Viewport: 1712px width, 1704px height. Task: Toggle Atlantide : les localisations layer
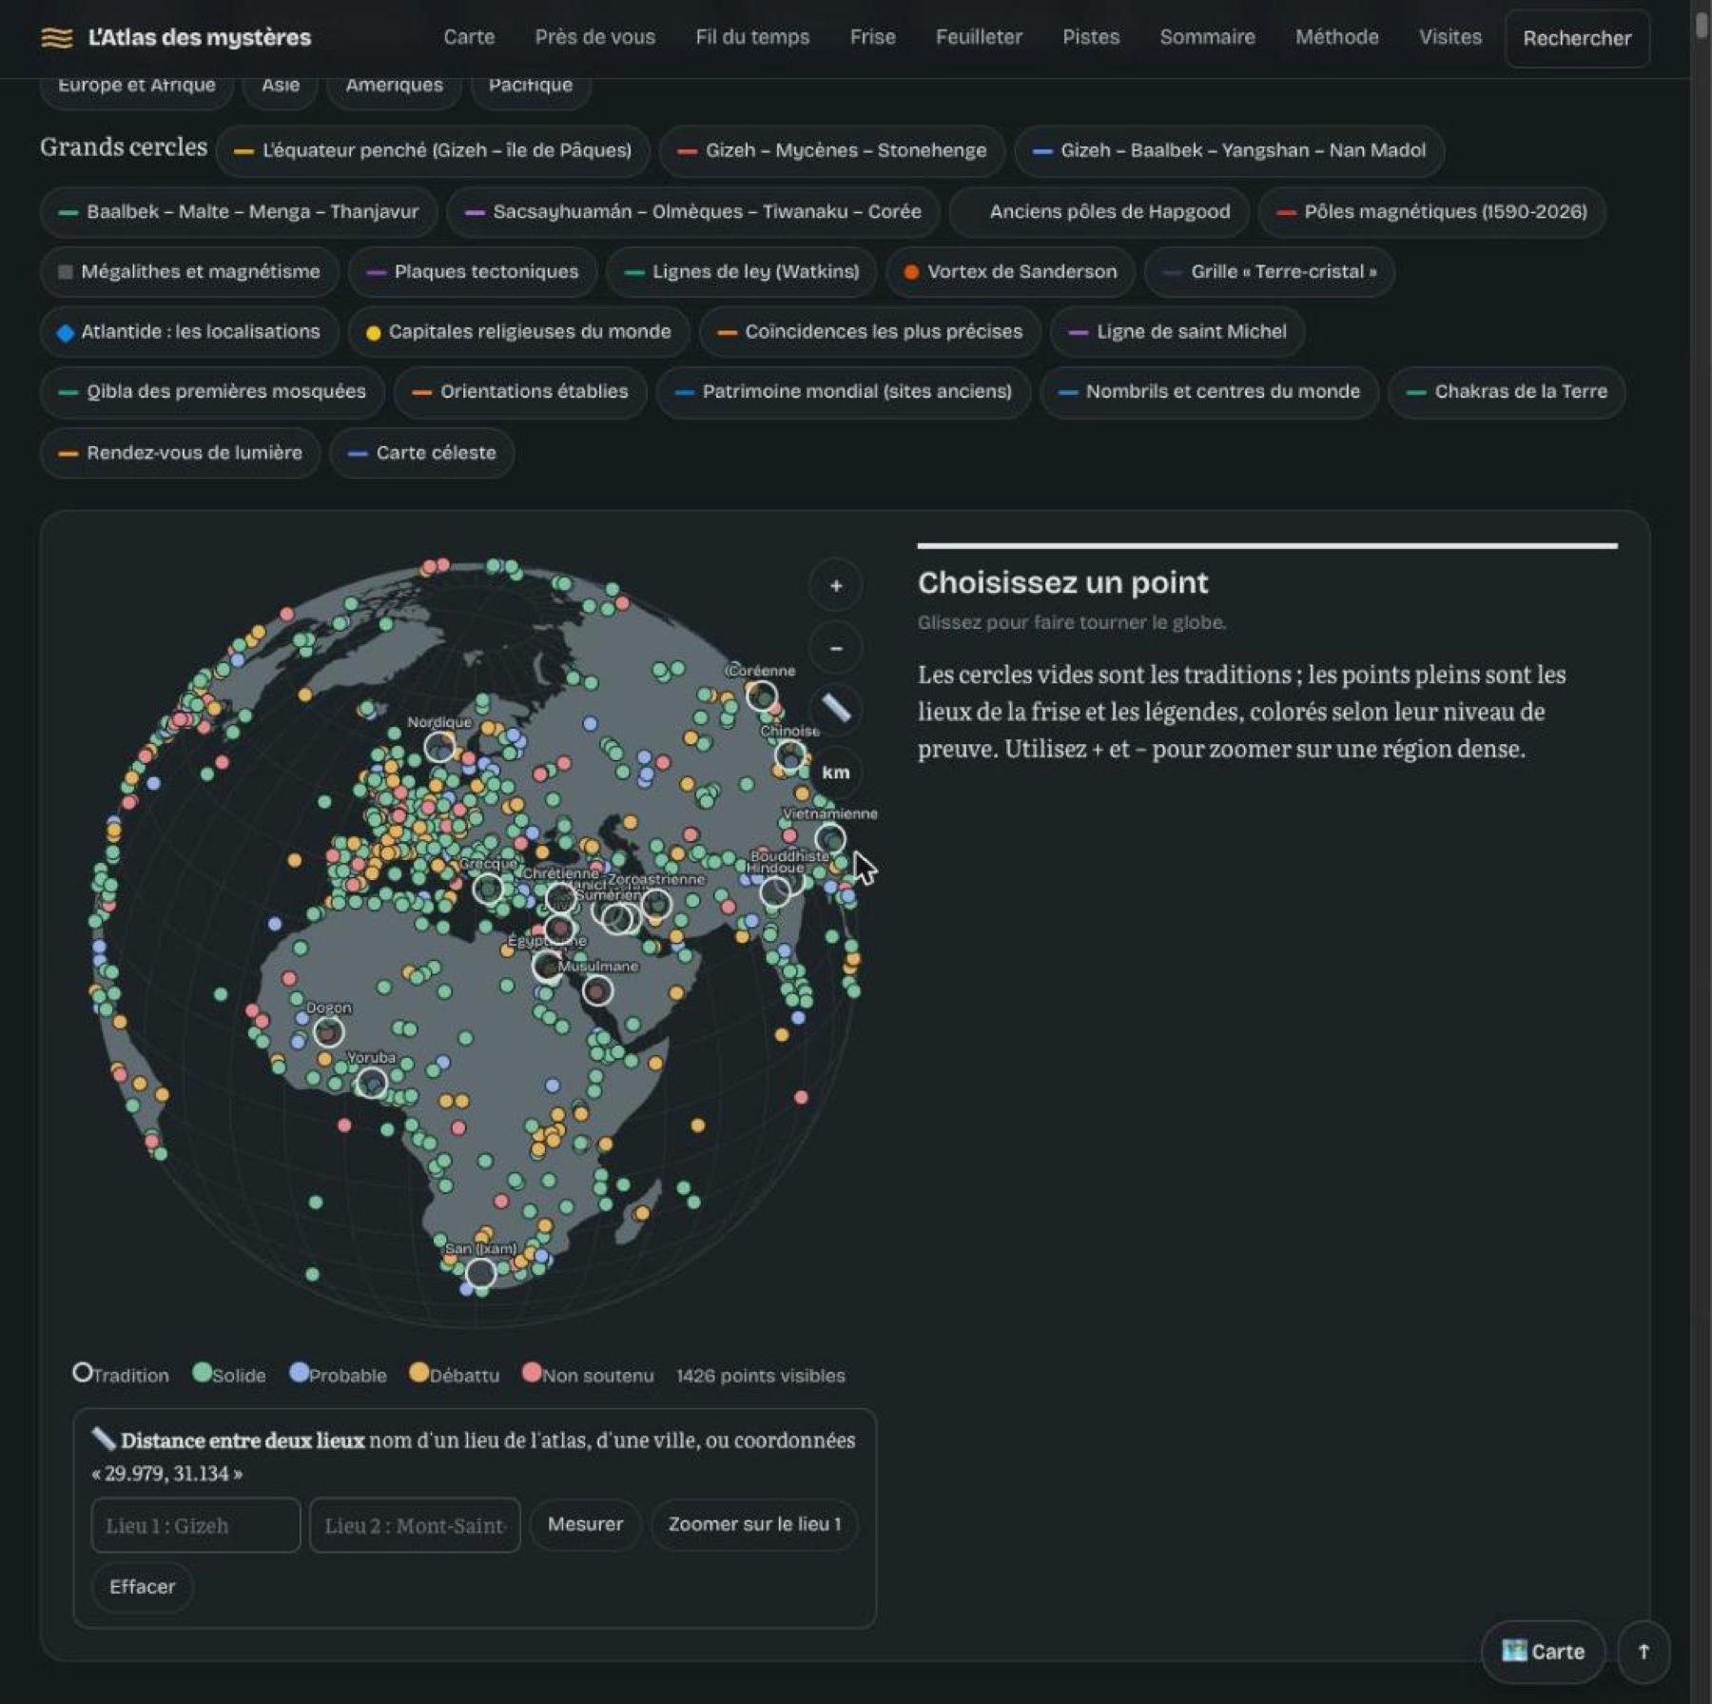[189, 332]
